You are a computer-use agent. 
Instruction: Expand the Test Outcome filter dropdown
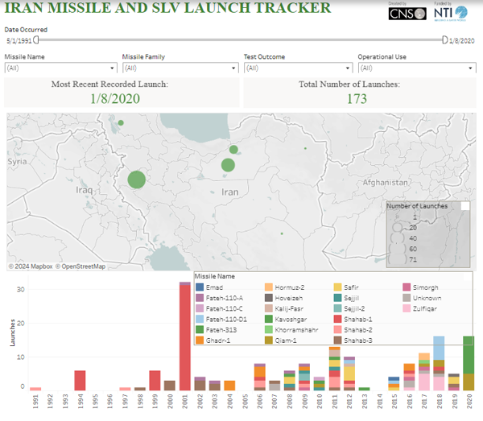[x=299, y=68]
